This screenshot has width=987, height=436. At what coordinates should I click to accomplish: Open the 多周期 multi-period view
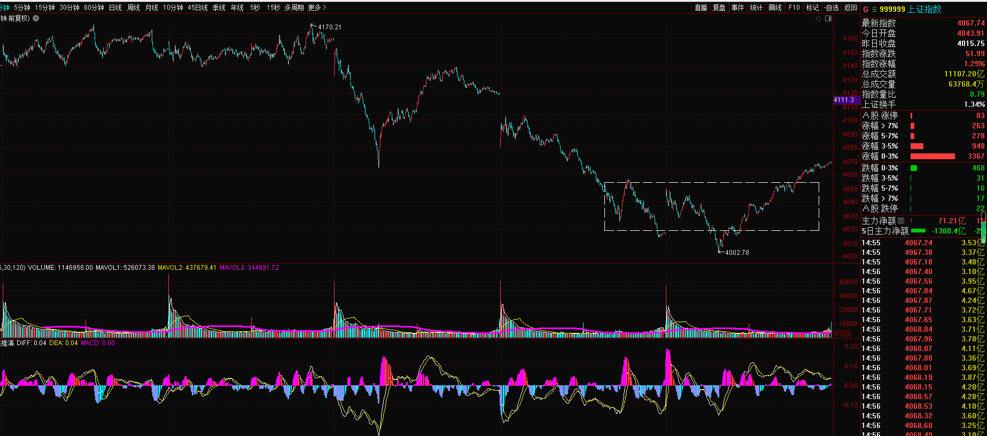(x=294, y=7)
